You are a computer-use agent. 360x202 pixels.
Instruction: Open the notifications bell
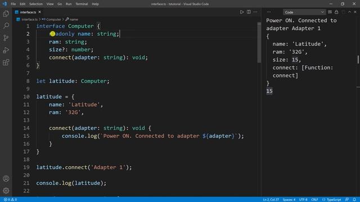[354, 200]
